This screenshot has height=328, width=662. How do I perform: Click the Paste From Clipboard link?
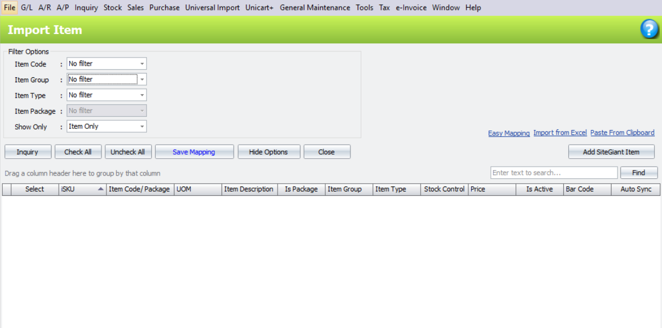tap(623, 133)
